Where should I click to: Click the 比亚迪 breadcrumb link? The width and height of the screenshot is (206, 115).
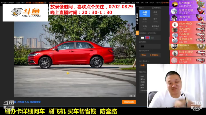pyautogui.click(x=18, y=3)
